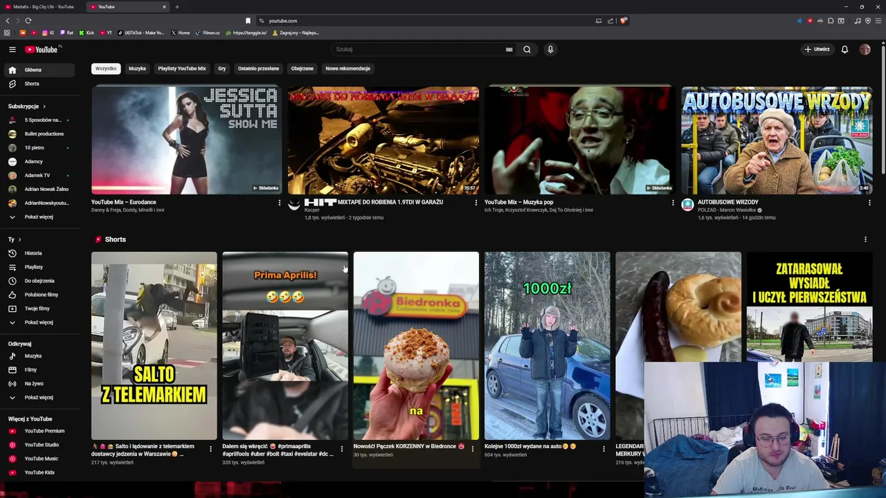Image resolution: width=886 pixels, height=498 pixels.
Task: Click the bookmark icon in address bar
Action: [248, 21]
